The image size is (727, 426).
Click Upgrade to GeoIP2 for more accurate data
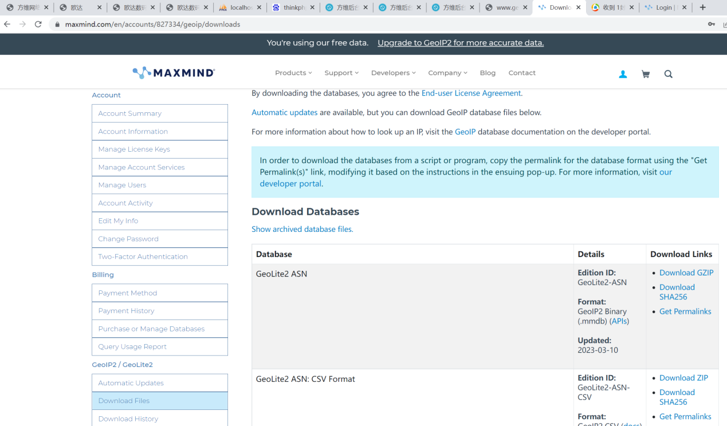coord(461,43)
